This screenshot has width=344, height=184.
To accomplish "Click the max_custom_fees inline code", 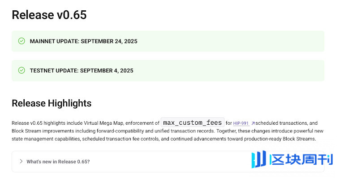I will pyautogui.click(x=193, y=123).
